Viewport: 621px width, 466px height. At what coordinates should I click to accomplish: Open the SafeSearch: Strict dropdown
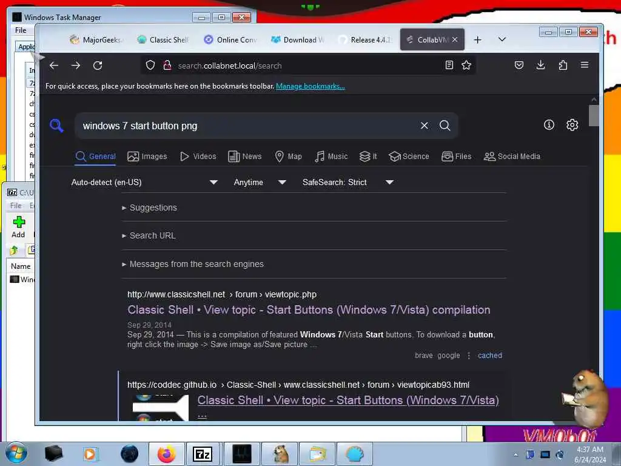tap(347, 182)
